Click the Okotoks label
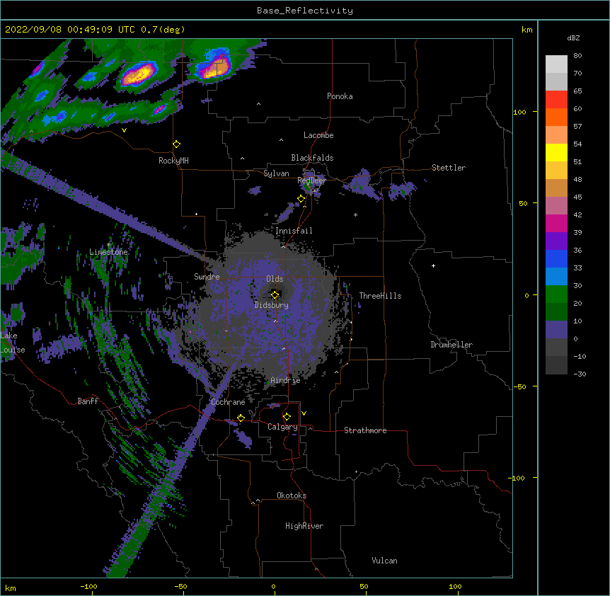This screenshot has width=610, height=596. (x=292, y=495)
